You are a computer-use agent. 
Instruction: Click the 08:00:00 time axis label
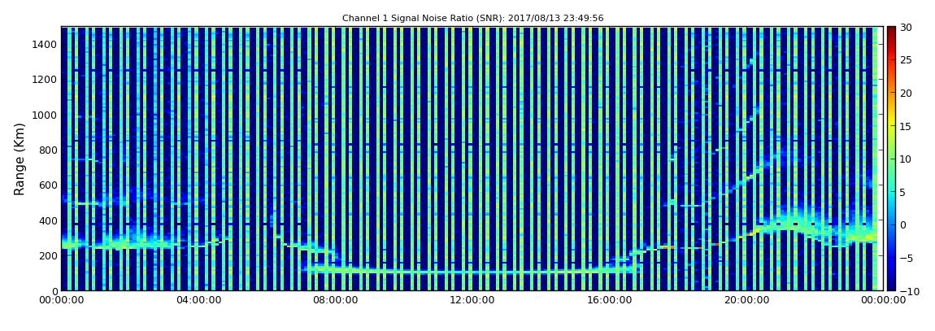(335, 301)
